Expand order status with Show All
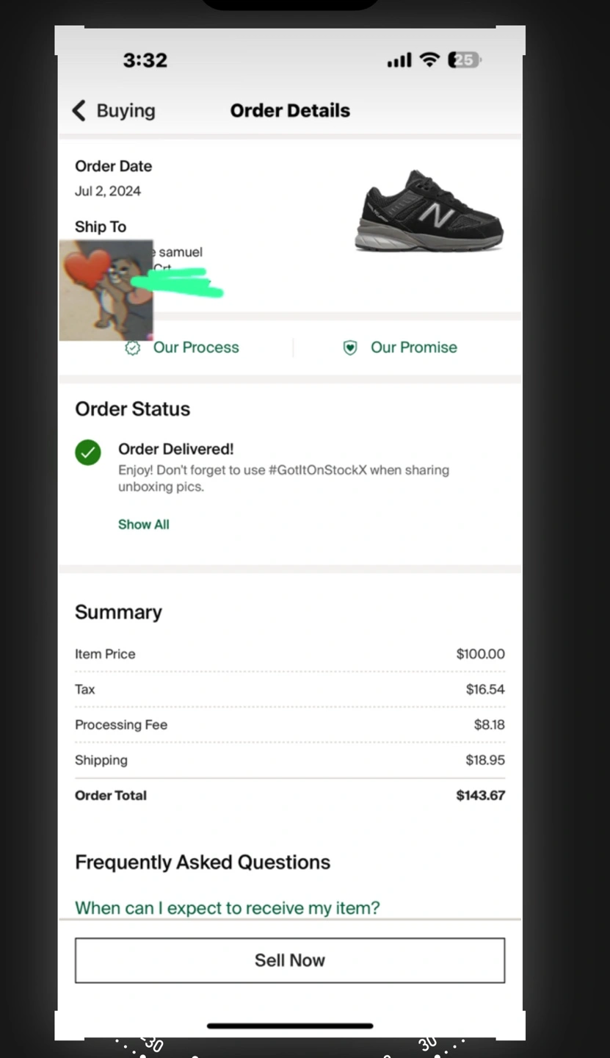The height and width of the screenshot is (1058, 610). click(x=144, y=525)
